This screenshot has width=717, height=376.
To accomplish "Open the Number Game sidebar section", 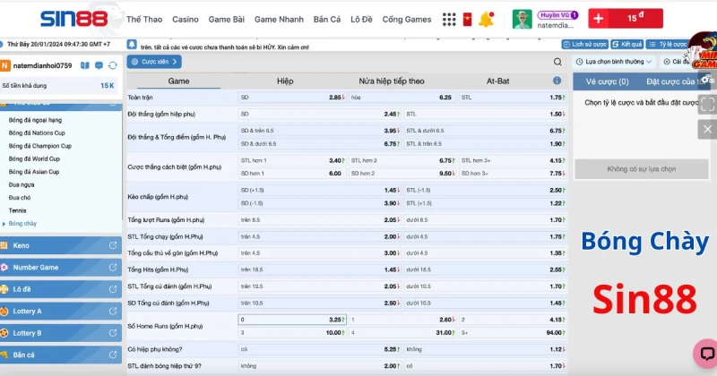I will click(x=60, y=268).
